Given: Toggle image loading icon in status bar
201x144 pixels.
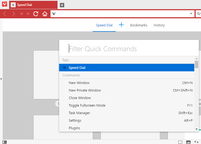Looking at the screenshot, I should [x=188, y=142].
